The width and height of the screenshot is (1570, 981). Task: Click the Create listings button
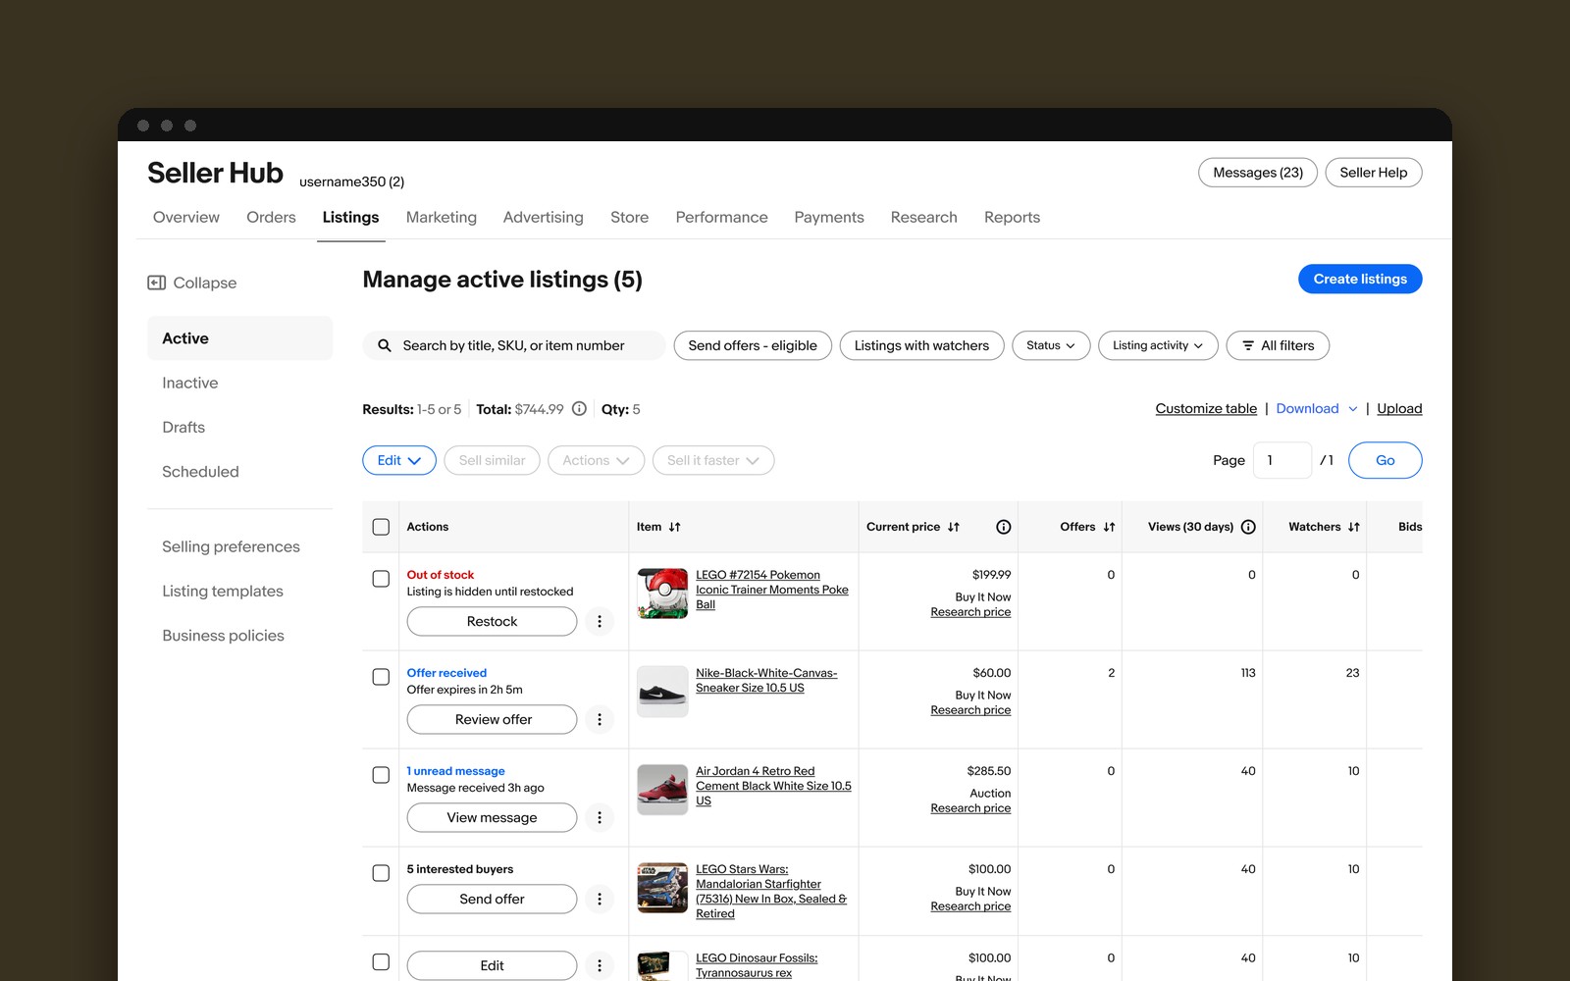[x=1360, y=279]
